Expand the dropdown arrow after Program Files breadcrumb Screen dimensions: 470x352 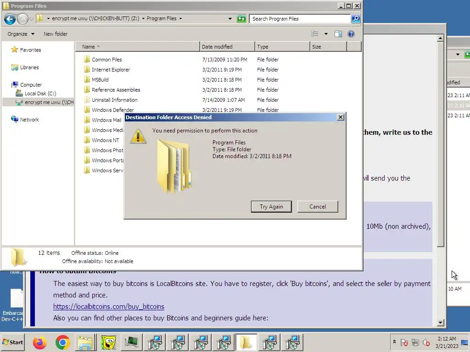coord(180,18)
